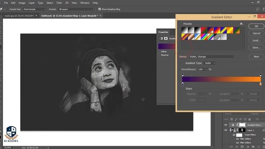Click the link layers icon

[231, 147]
